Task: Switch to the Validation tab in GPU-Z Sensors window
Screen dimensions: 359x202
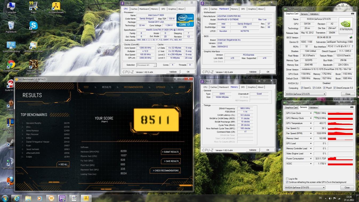Action: click(313, 107)
